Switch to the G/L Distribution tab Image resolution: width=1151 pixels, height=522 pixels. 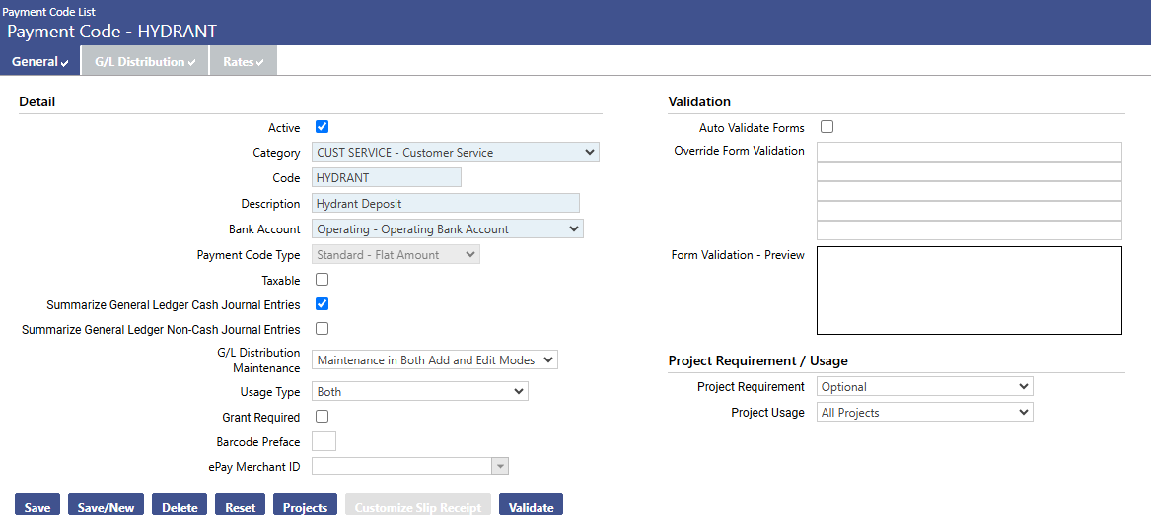(x=145, y=62)
